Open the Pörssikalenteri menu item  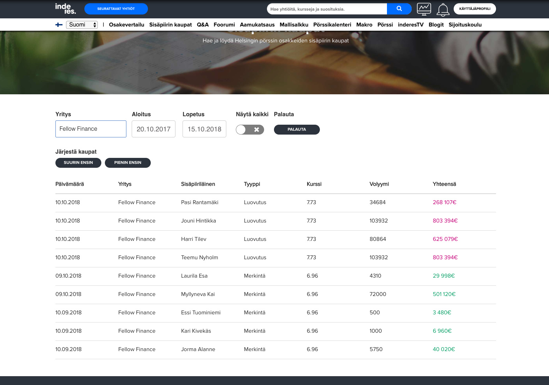point(332,25)
